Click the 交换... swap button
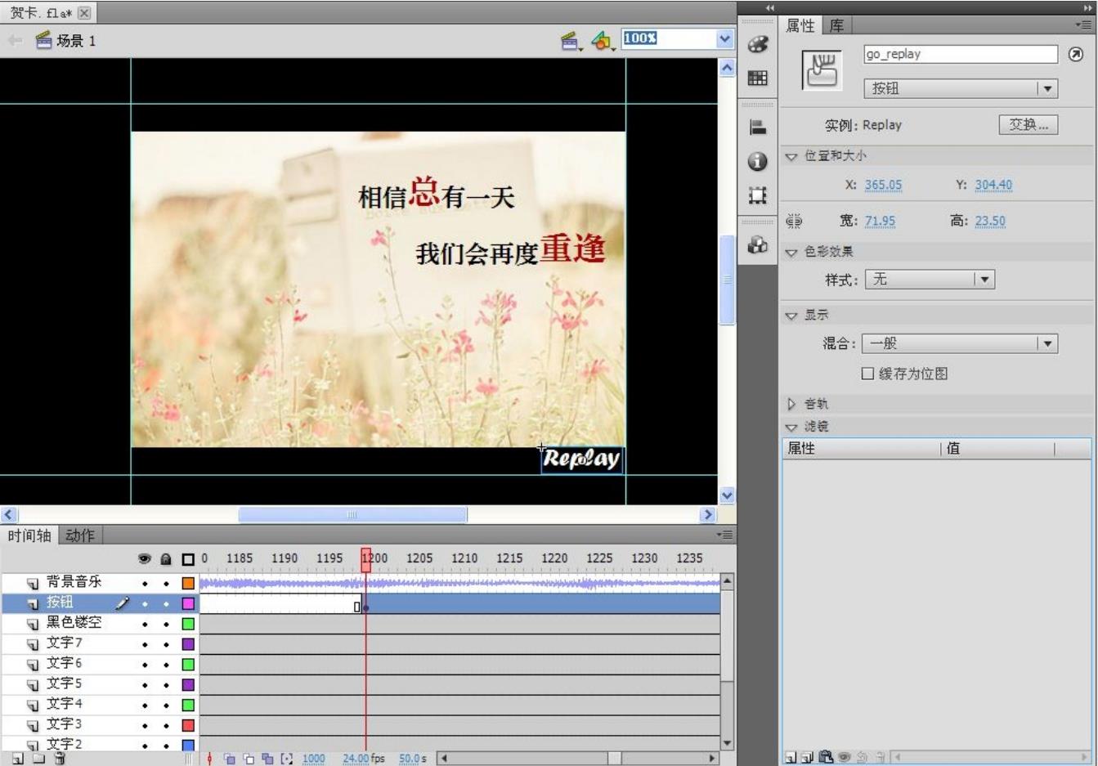The height and width of the screenshot is (766, 1098). [x=1028, y=125]
